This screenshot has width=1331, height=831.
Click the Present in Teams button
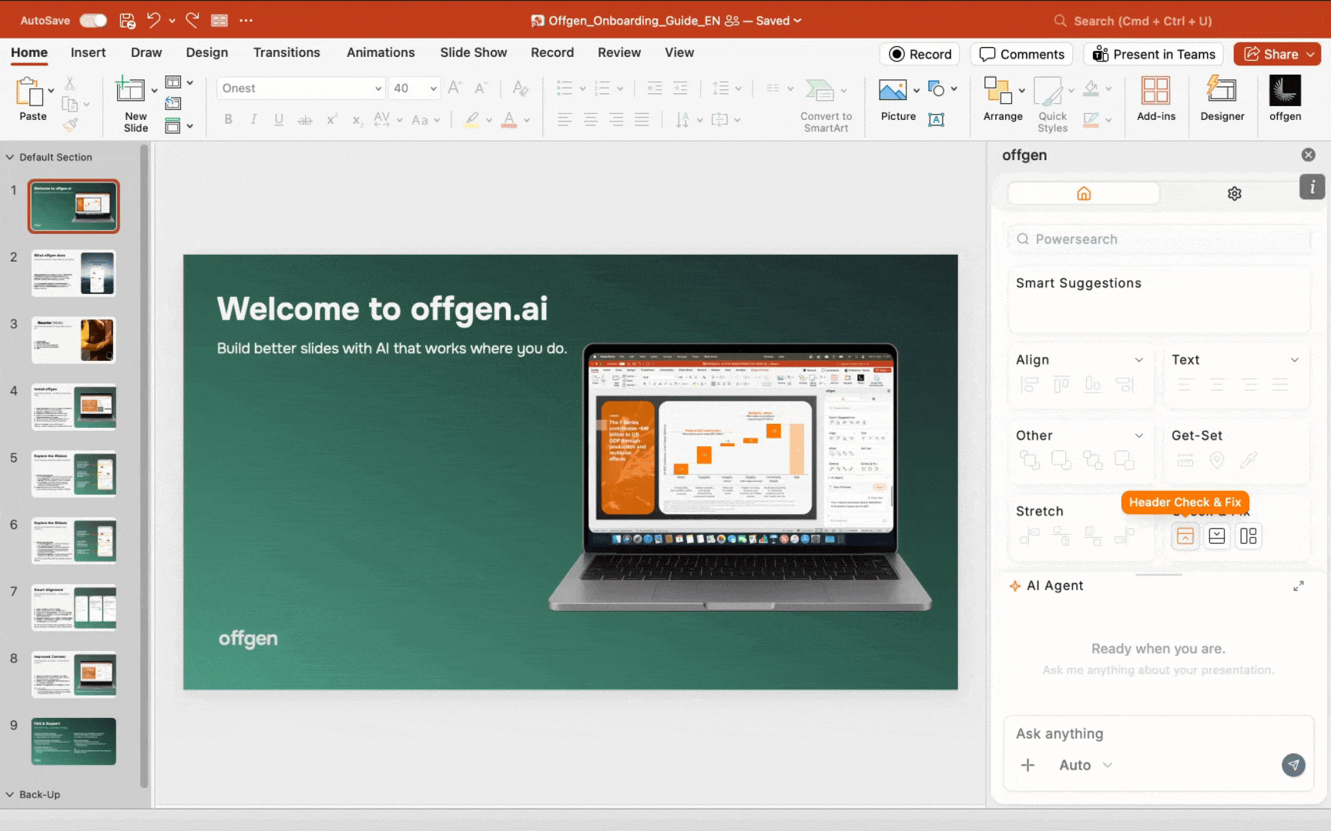1153,54
